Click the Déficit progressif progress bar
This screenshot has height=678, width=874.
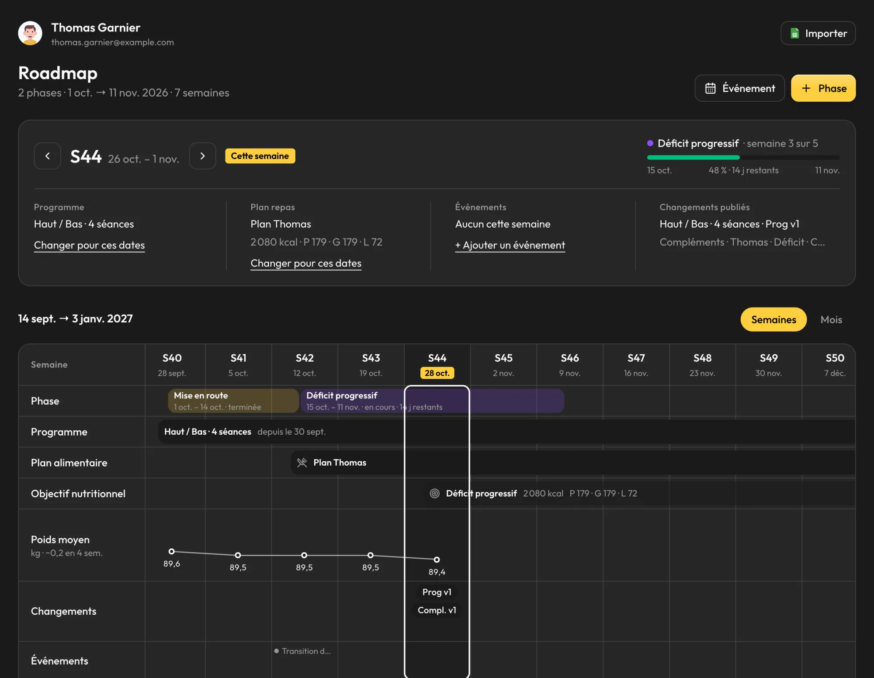click(x=743, y=157)
